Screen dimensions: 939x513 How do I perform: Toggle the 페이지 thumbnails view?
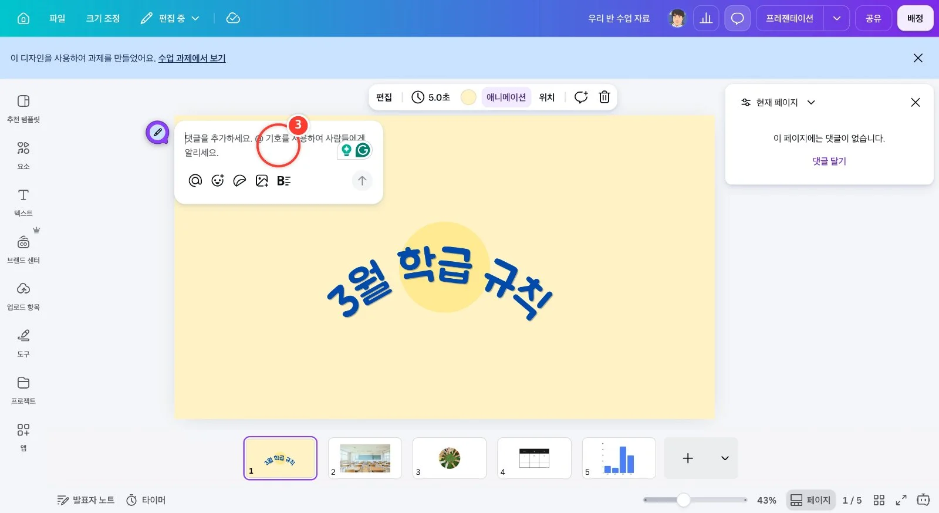click(810, 500)
